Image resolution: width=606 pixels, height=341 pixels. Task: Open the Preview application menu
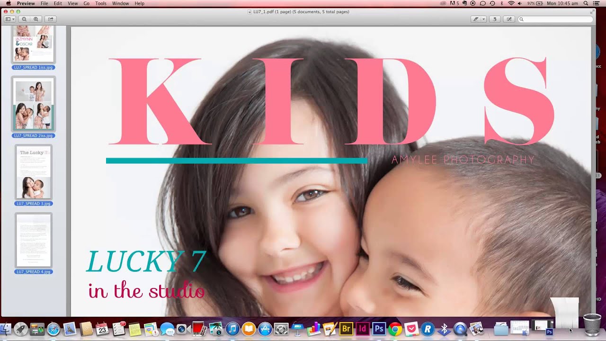tap(26, 3)
